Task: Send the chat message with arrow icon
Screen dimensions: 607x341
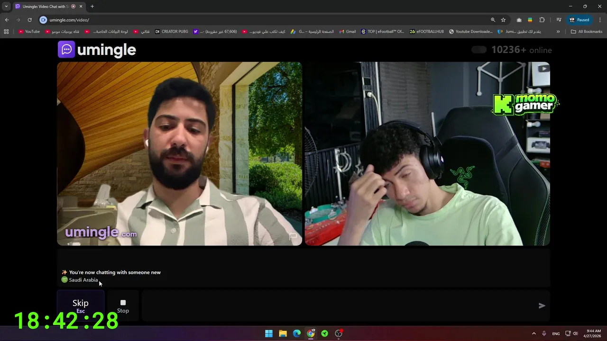Action: (x=542, y=305)
